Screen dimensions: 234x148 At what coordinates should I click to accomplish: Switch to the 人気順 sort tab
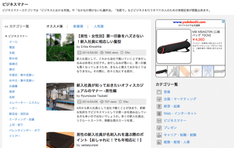[x=99, y=26]
